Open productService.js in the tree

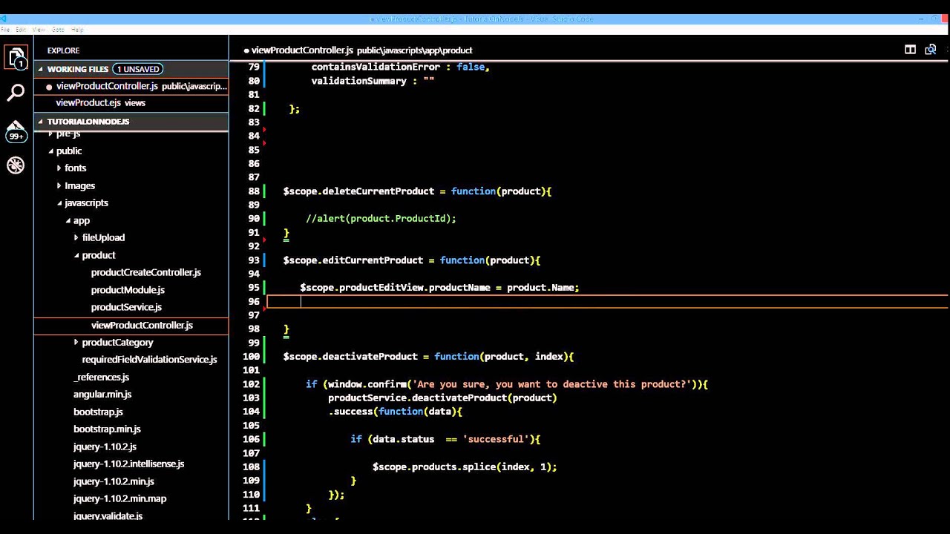click(x=126, y=307)
